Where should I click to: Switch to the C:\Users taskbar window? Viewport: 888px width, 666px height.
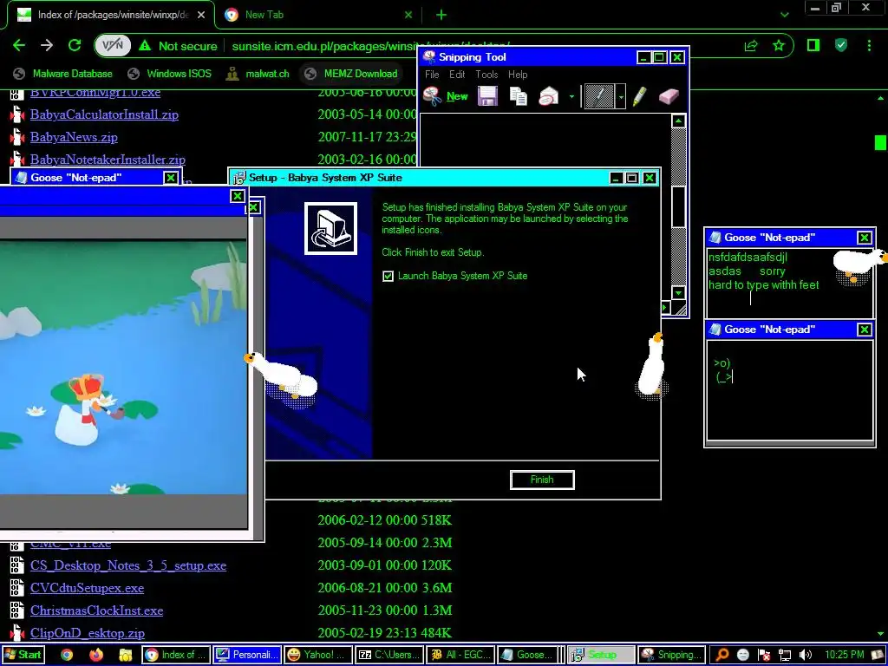389,655
